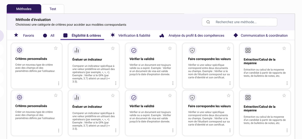Mark the top Vérifier la validité card as favorite
The width and height of the screenshot is (302, 139).
coord(170,48)
